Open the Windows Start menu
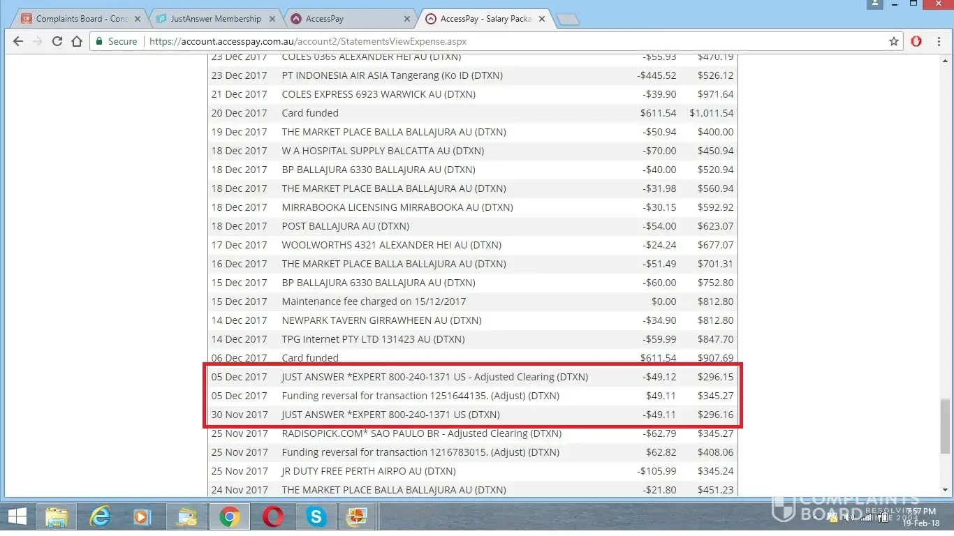 pos(16,517)
